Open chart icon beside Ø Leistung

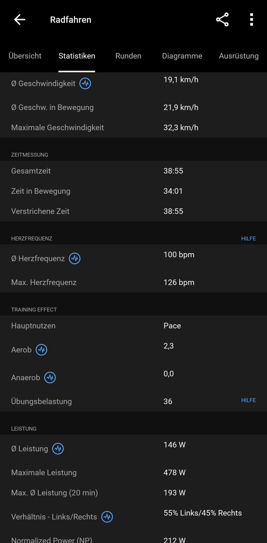[x=58, y=449]
